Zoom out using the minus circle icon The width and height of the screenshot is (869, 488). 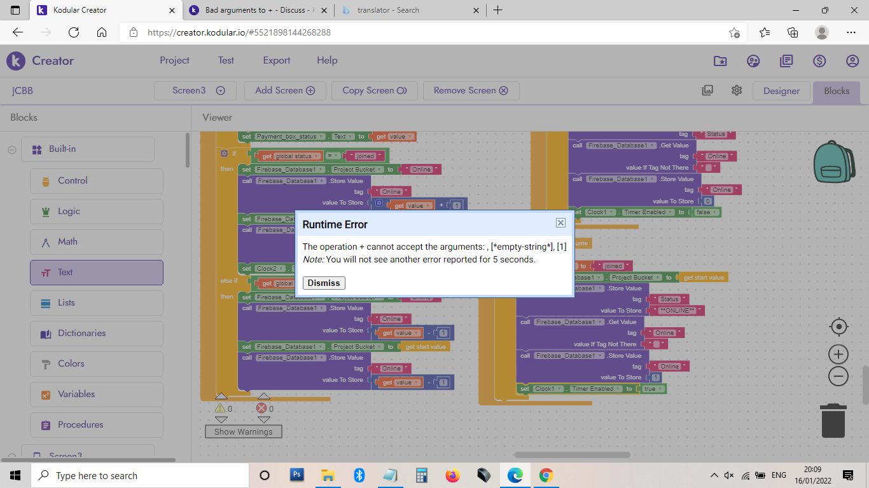pyautogui.click(x=838, y=376)
